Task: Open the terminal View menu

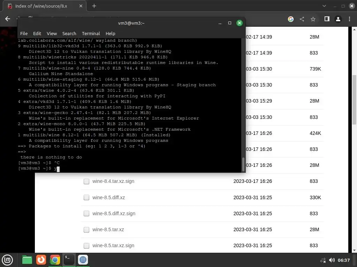Action: tap(52, 33)
